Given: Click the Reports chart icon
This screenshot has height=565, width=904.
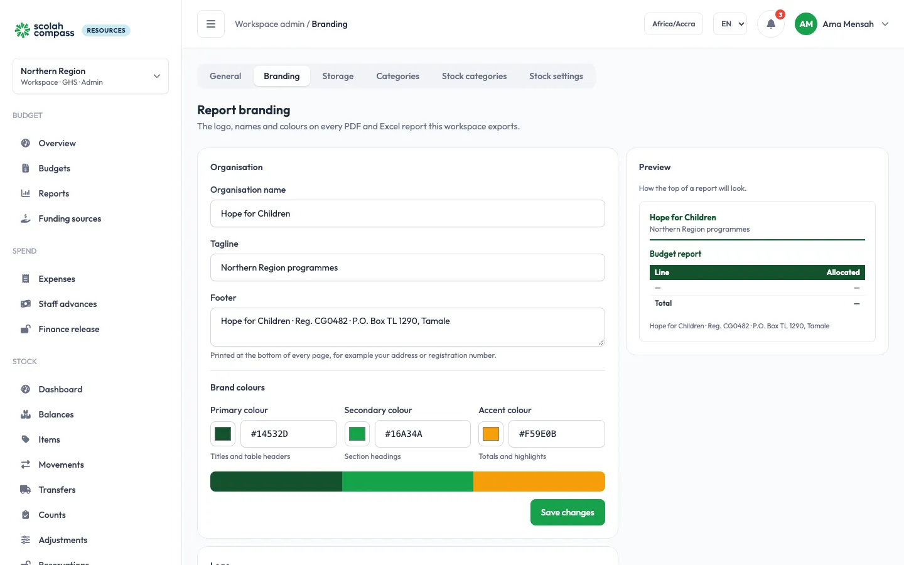Looking at the screenshot, I should click(26, 193).
